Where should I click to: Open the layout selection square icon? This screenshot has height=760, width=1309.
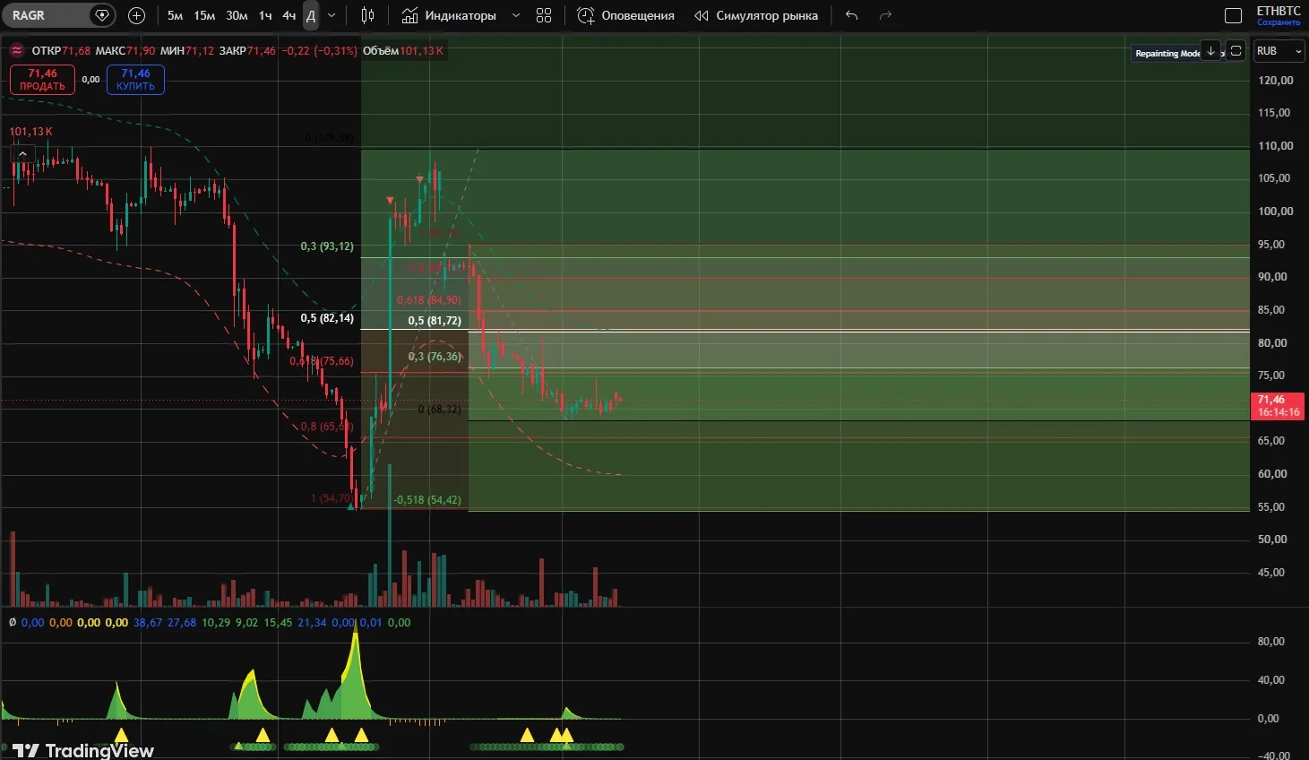click(1233, 15)
